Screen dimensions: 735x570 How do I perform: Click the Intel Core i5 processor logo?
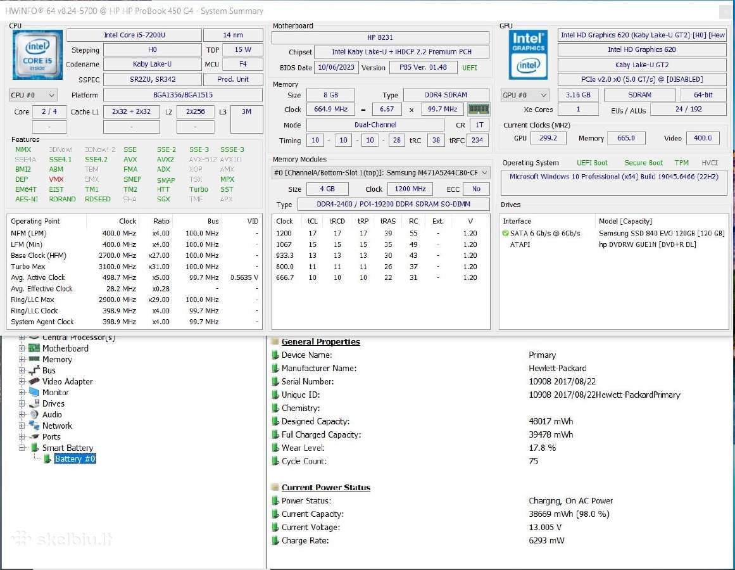tap(37, 55)
